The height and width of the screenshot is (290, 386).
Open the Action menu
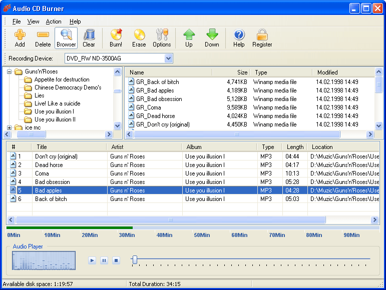54,21
